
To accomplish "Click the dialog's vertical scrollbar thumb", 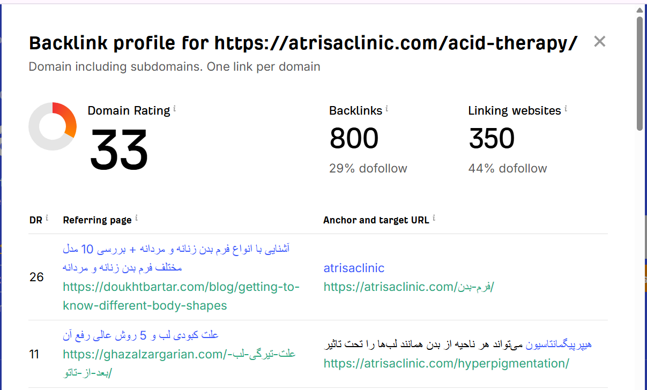I will click(639, 72).
